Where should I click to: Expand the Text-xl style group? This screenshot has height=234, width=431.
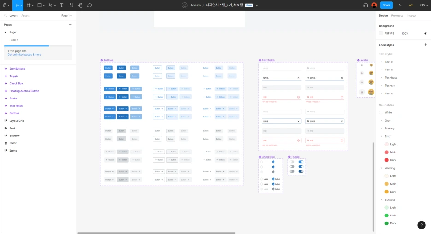tap(381, 62)
